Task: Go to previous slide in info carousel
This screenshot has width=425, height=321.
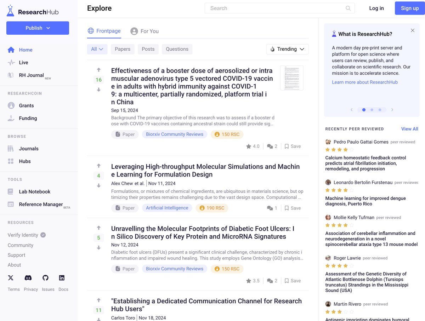Action: (351, 110)
